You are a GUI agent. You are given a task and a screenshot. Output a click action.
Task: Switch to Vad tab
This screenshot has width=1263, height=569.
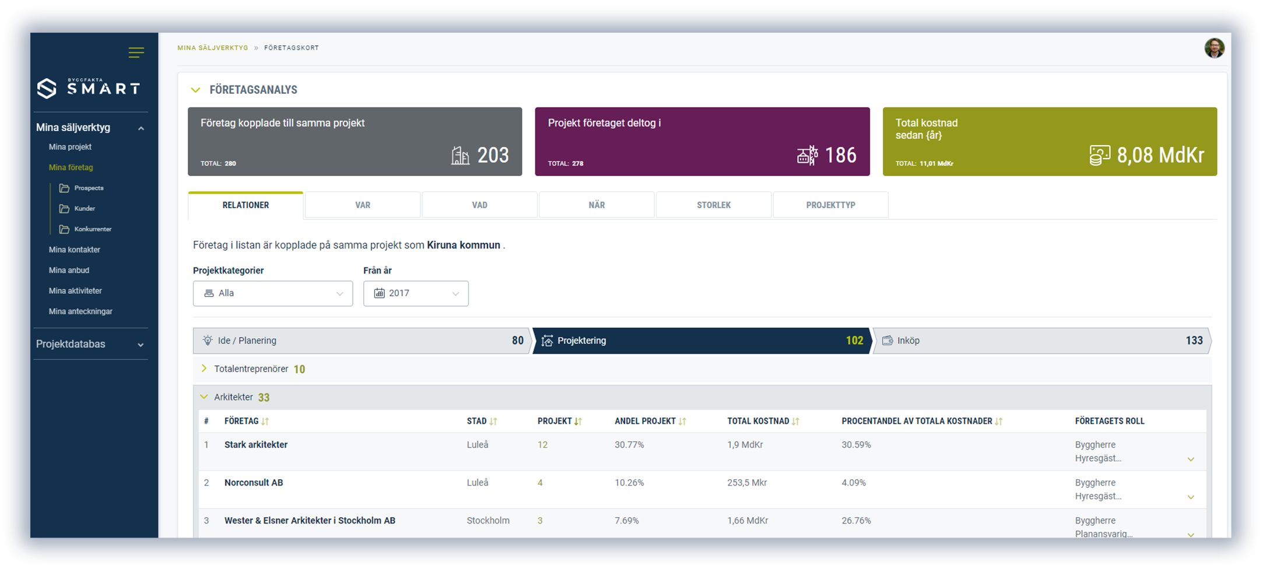tap(479, 205)
